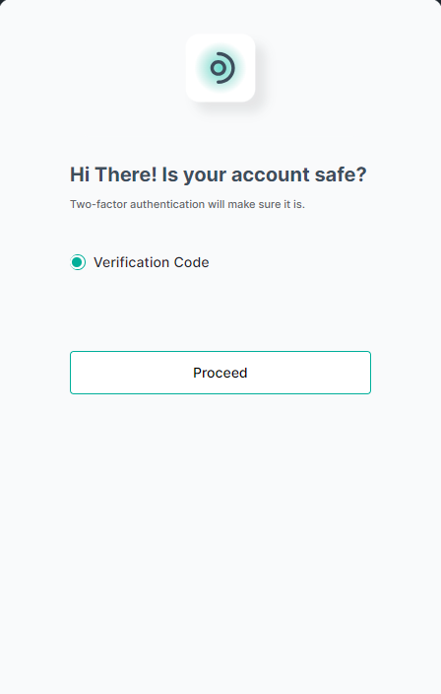
Task: Click the small ring at the logo center
Action: 218,68
